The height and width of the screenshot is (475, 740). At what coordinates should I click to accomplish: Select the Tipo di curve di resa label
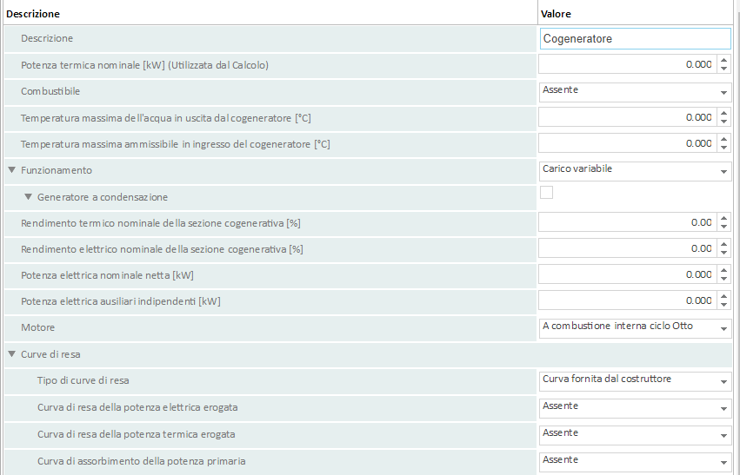coord(83,380)
